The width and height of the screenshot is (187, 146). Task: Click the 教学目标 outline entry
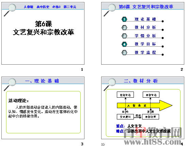click(145, 44)
